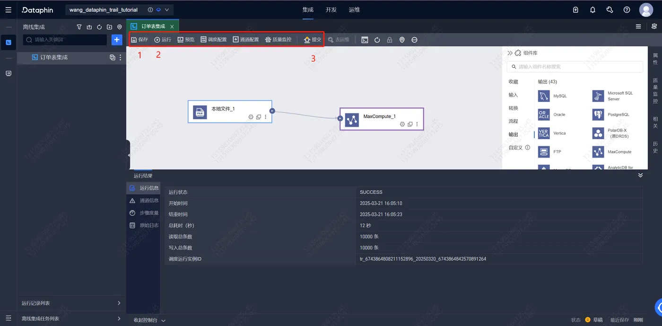
Task: Open the user avatar menu
Action: click(646, 9)
